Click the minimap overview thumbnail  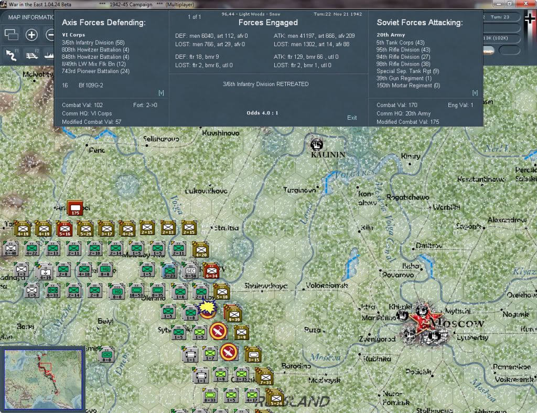[x=43, y=379]
